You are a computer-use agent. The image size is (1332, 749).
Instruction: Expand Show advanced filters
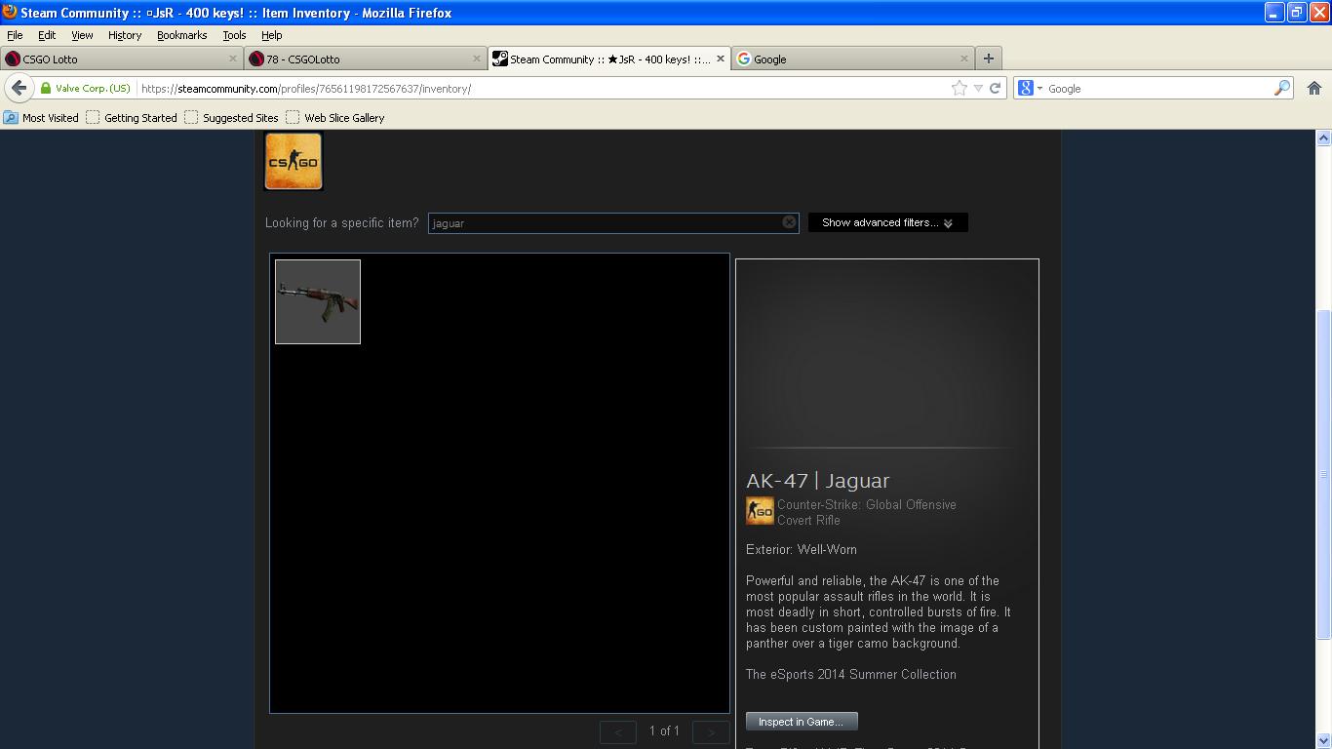(x=887, y=222)
